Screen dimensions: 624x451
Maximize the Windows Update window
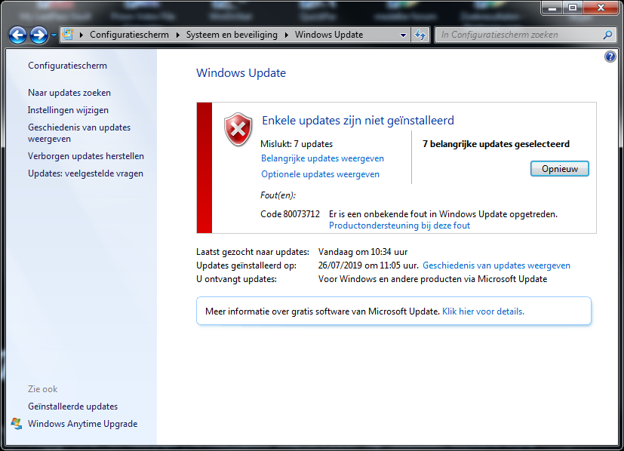point(572,8)
